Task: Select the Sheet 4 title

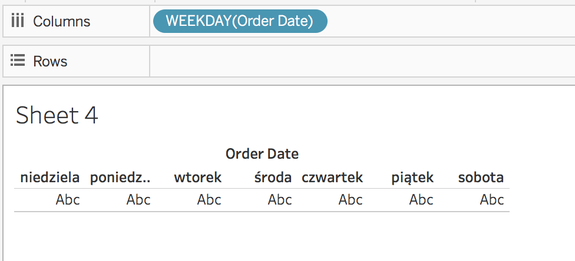Action: pyautogui.click(x=57, y=115)
